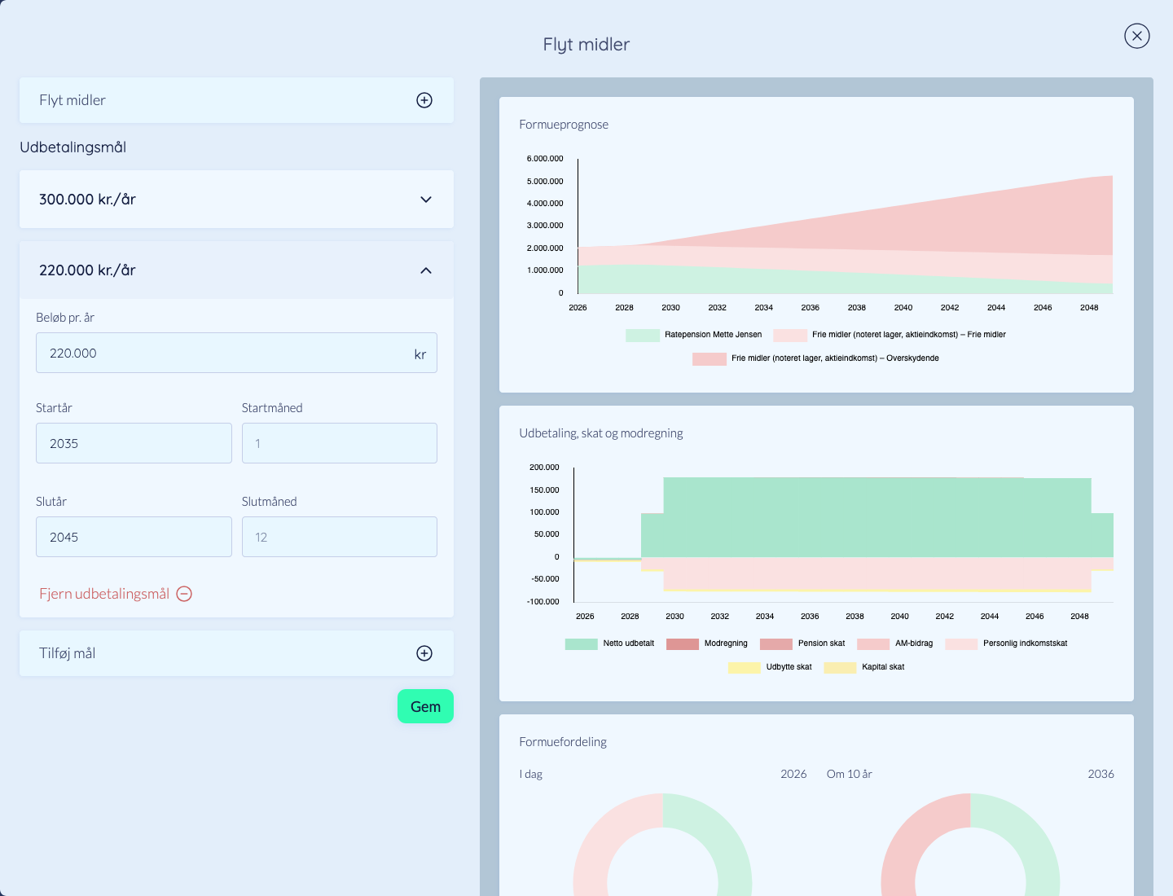1173x896 pixels.
Task: Click the Slutmåned field
Action: [340, 537]
